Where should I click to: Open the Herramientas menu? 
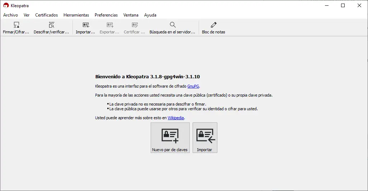point(76,15)
